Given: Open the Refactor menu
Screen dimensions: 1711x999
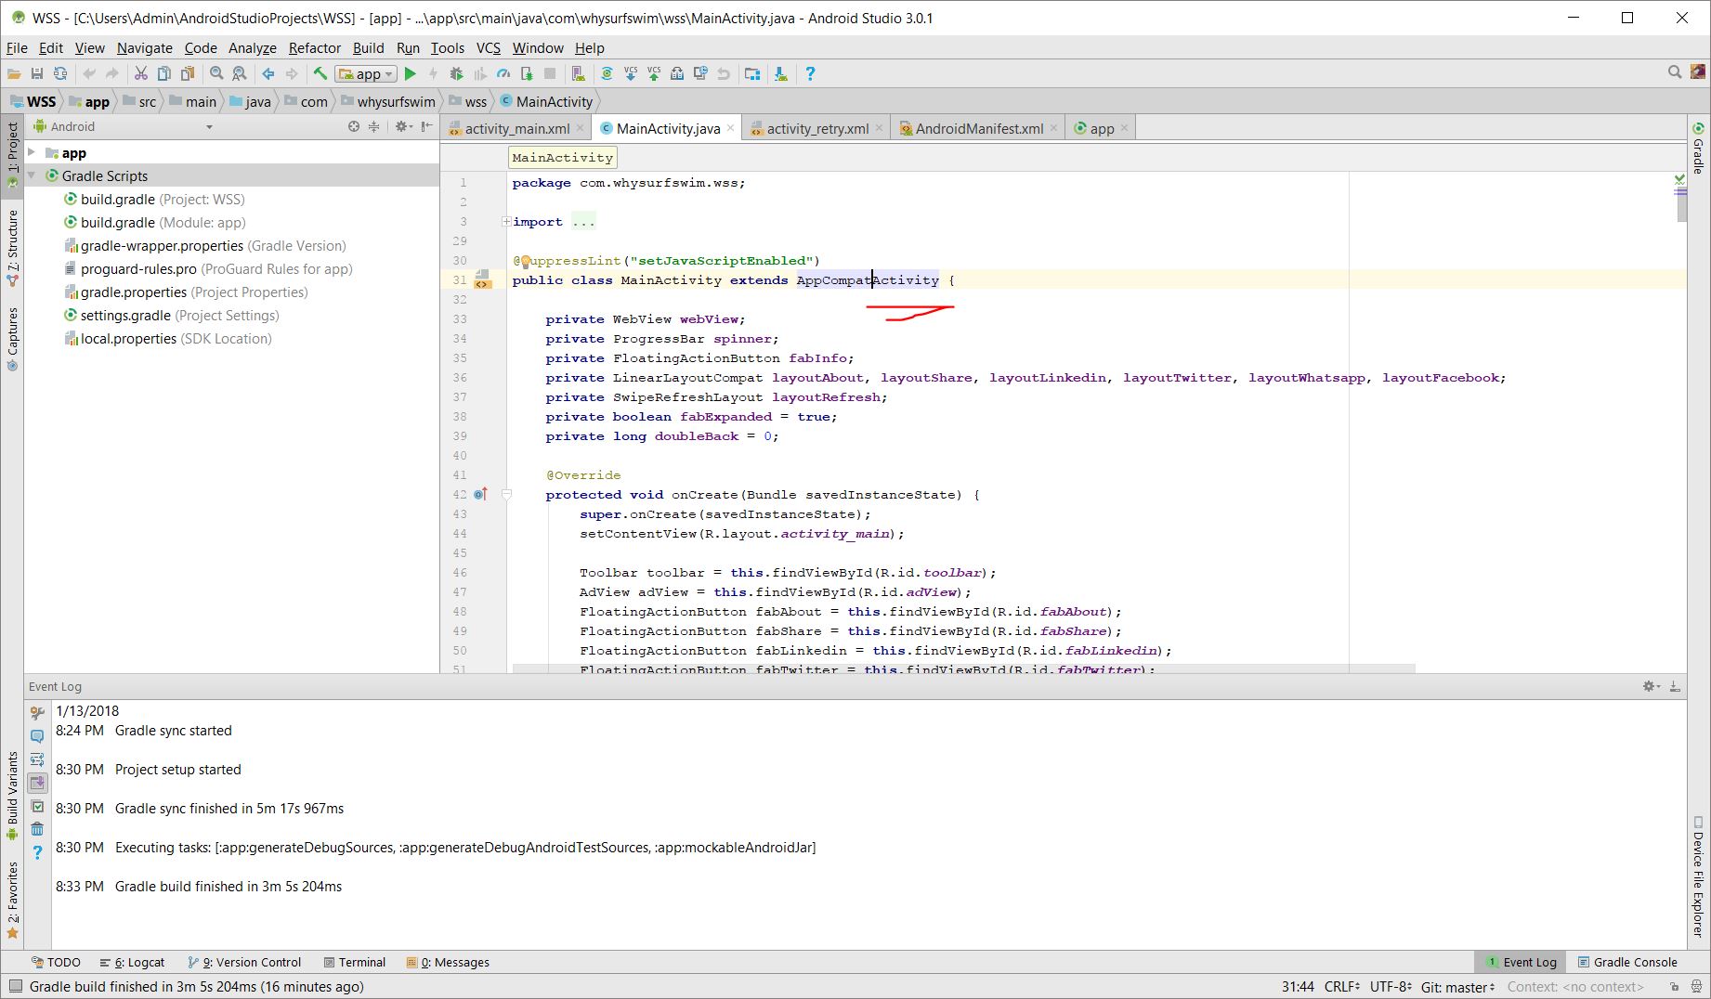Looking at the screenshot, I should [314, 48].
